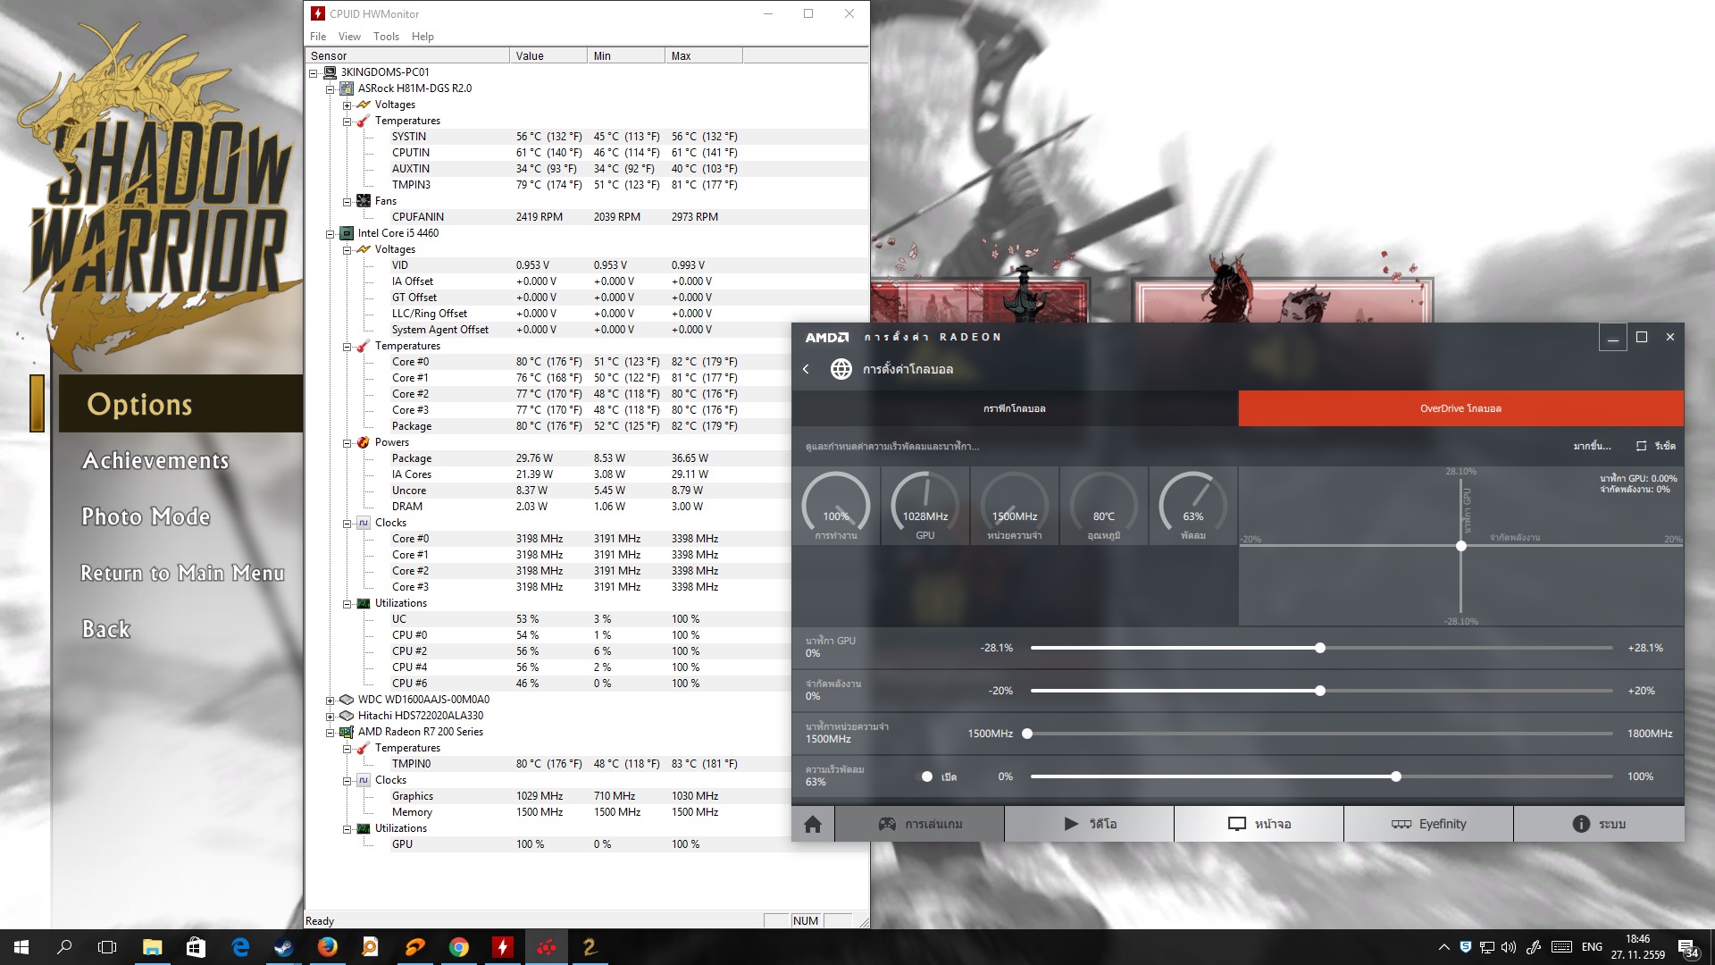Collapse the AMD Radeon R7 200 Series node
1715x965 pixels.
click(330, 733)
